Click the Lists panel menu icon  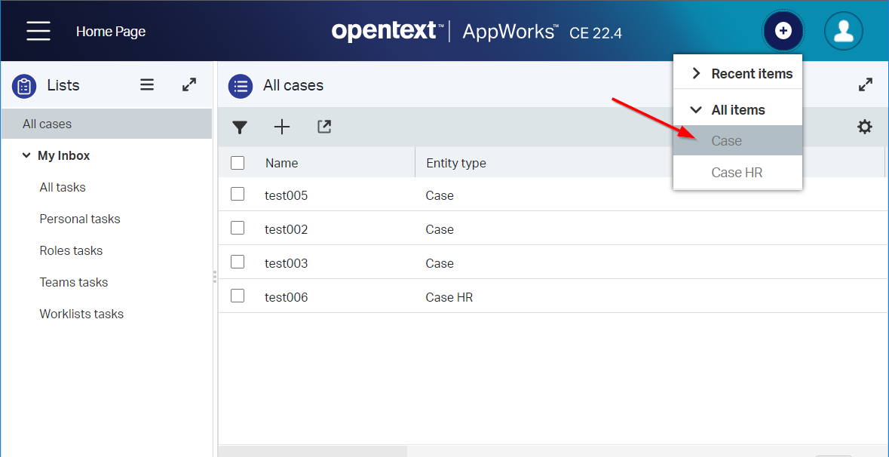[147, 85]
